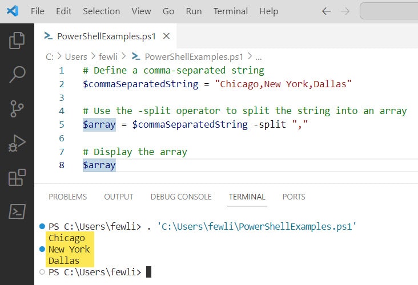This screenshot has width=418, height=285.
Task: Open the Go menu
Action: pyautogui.click(x=168, y=11)
